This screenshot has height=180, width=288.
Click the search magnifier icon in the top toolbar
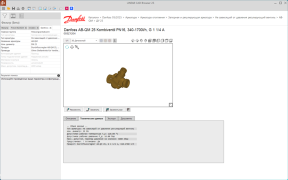[x=60, y=8]
